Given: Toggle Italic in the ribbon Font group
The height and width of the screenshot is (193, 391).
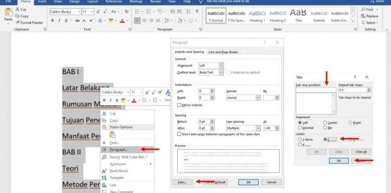Looking at the screenshot, I should point(59,21).
